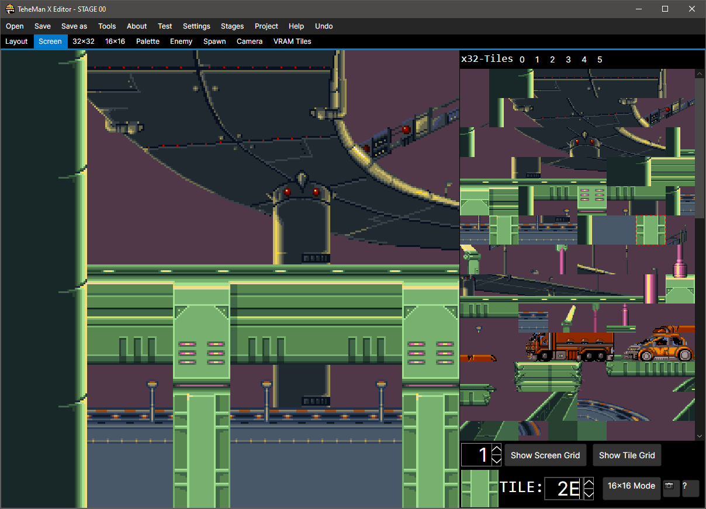Screen dimensions: 706x509
Task: Open the Stages menu
Action: point(232,26)
